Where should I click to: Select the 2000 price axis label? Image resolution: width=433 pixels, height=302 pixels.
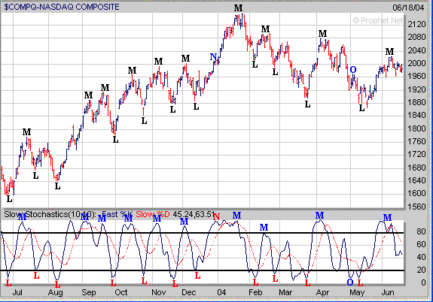(x=416, y=63)
